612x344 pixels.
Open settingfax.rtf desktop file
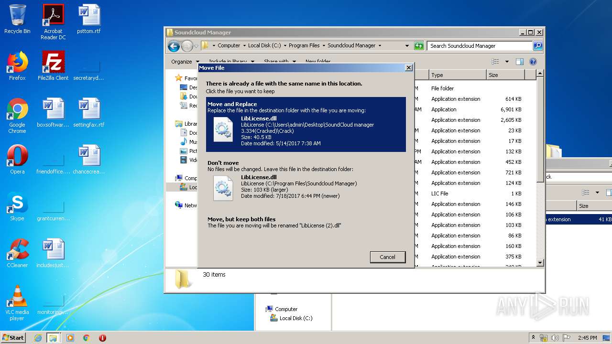click(89, 113)
